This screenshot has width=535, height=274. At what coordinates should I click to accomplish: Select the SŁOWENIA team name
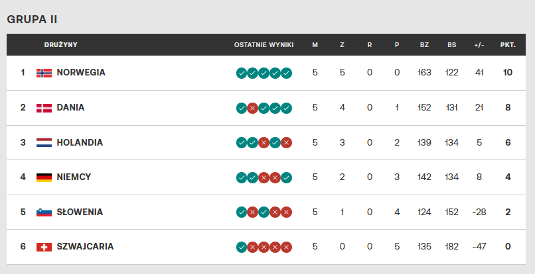tap(80, 212)
